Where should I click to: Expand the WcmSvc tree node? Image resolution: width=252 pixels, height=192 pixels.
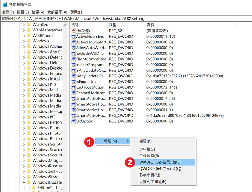pyautogui.click(x=24, y=25)
